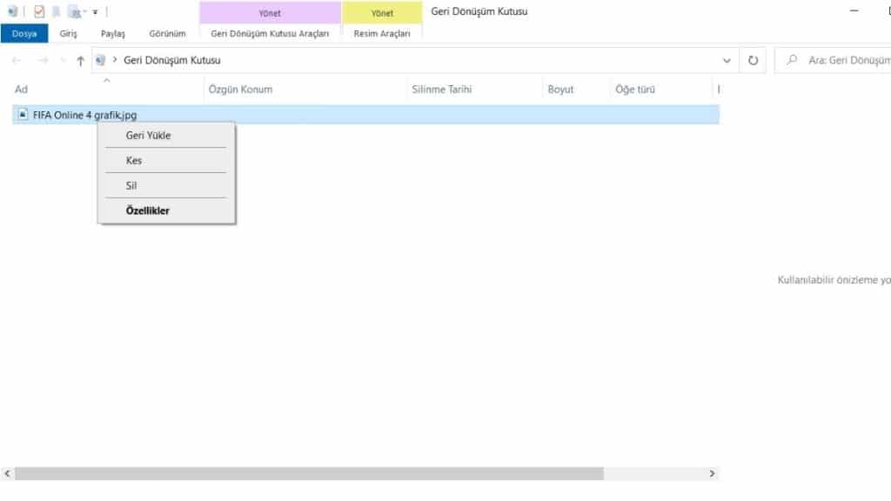
Task: Switch to the Görünüm ribbon tab
Action: click(x=168, y=34)
